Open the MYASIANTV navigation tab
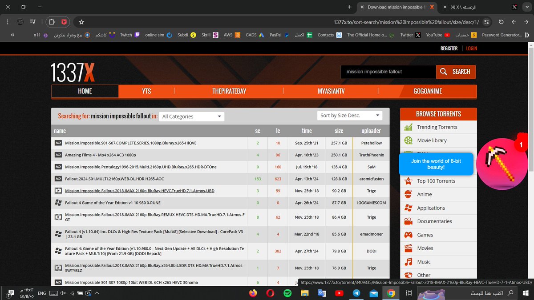 tap(331, 91)
